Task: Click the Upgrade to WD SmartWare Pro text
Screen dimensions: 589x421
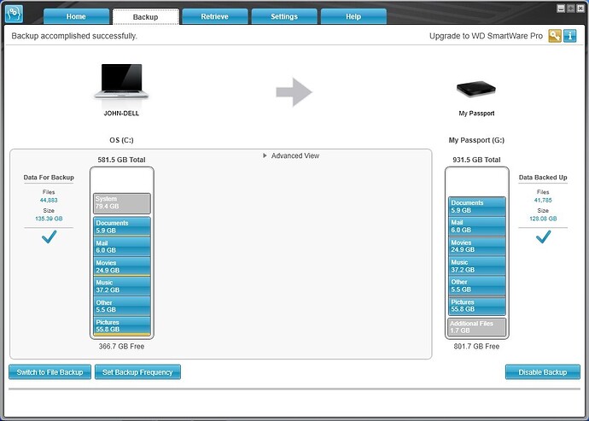Action: [x=486, y=36]
